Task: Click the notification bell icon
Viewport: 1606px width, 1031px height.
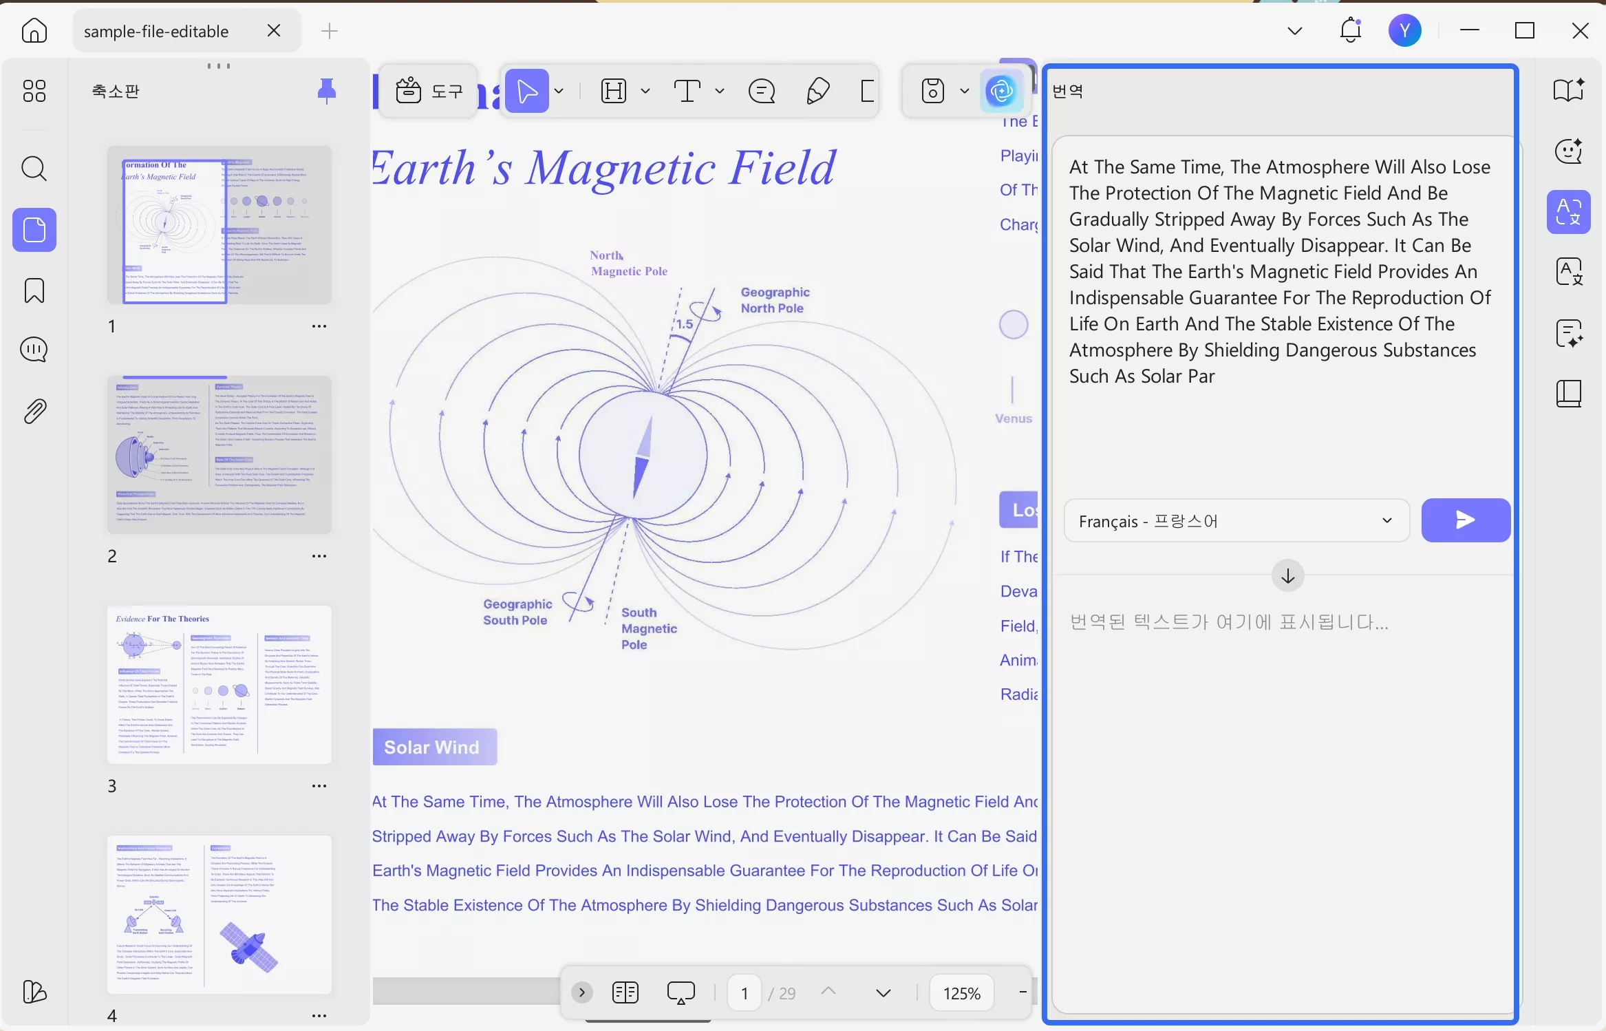Action: pyautogui.click(x=1350, y=30)
